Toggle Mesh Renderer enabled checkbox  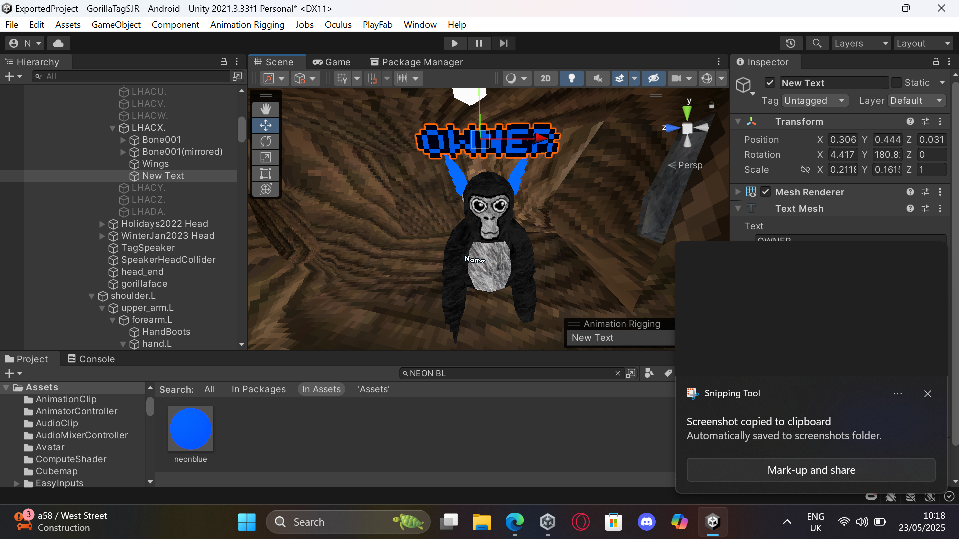(x=766, y=192)
